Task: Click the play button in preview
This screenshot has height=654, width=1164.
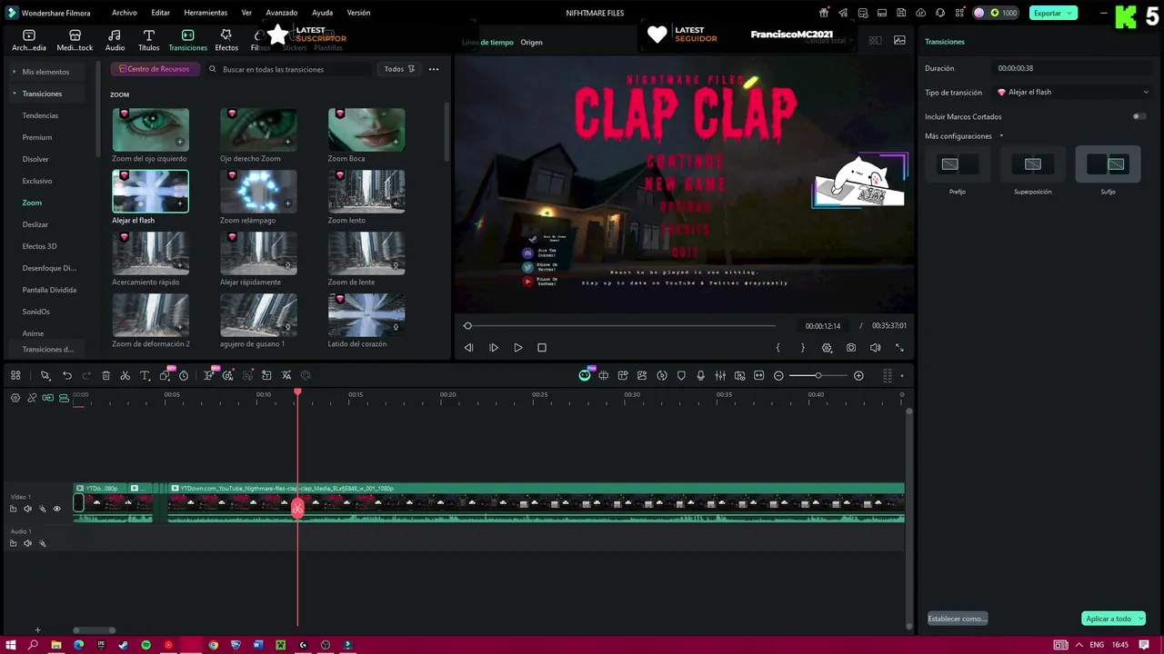Action: [x=517, y=348]
